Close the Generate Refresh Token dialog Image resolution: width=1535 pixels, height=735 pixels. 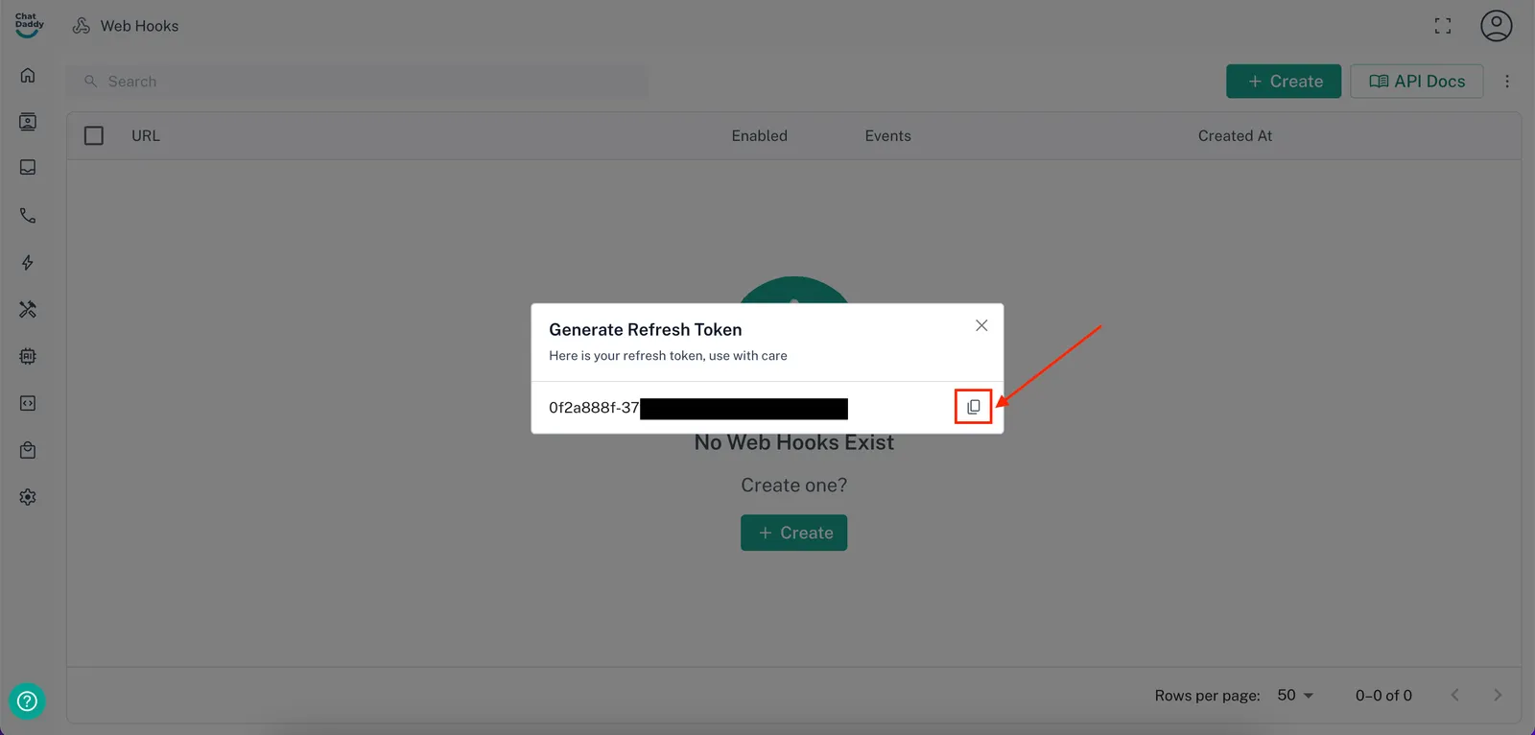click(x=980, y=325)
